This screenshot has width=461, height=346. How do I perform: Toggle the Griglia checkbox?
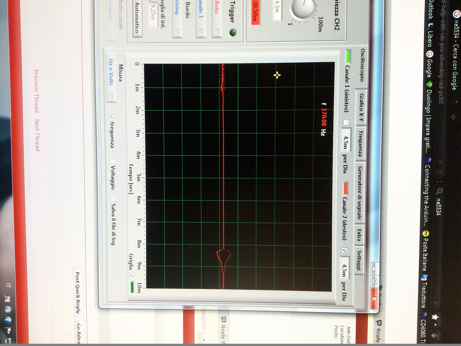[132, 275]
